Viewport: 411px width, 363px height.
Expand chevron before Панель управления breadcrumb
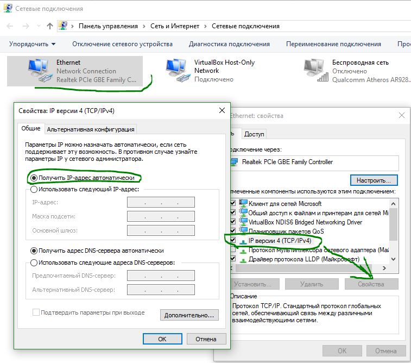click(72, 26)
